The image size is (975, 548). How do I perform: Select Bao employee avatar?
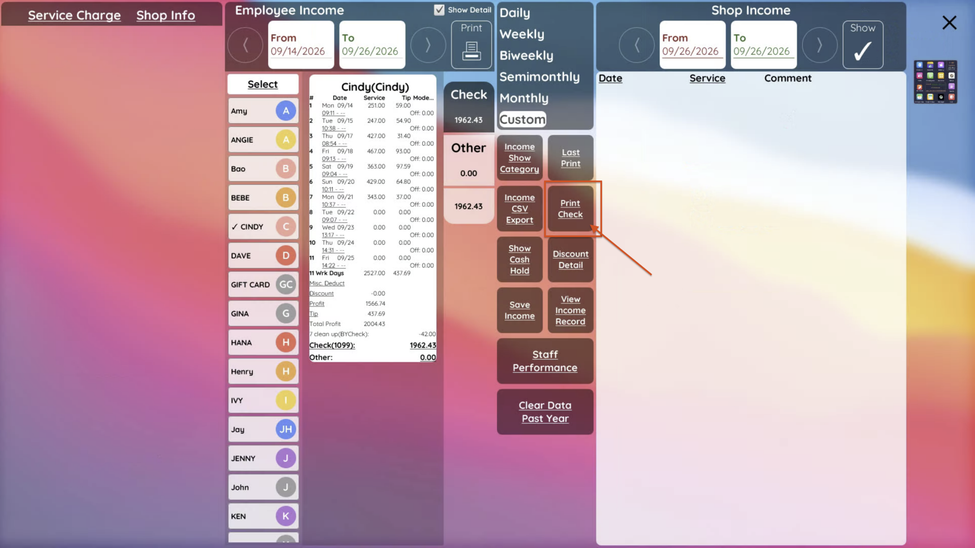click(286, 169)
